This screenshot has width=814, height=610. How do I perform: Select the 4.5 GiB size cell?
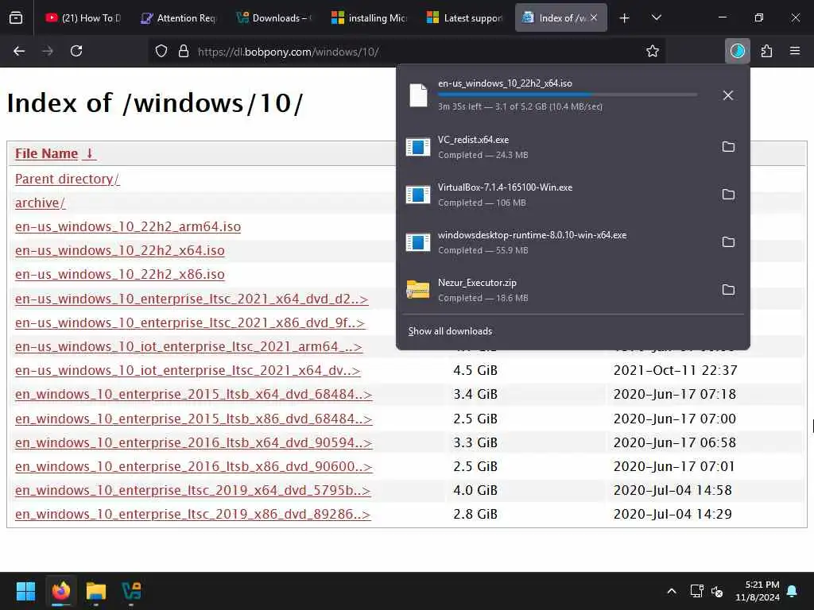[475, 370]
